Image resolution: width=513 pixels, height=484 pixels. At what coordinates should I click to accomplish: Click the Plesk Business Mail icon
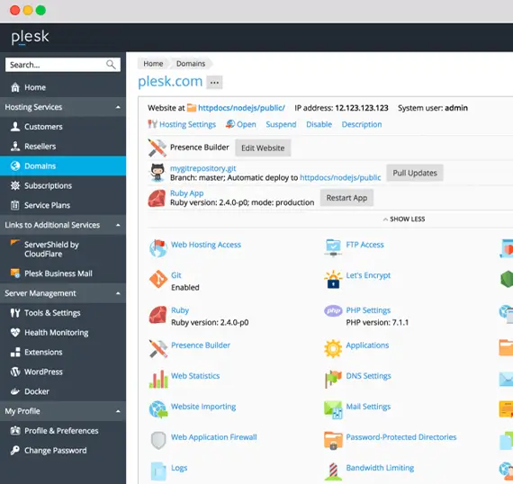click(x=15, y=273)
